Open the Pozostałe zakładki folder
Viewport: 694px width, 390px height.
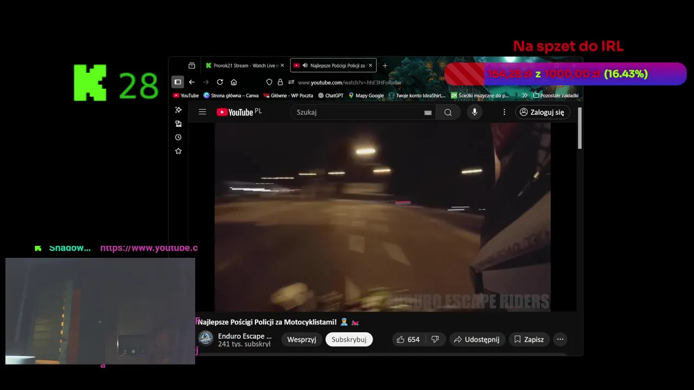tap(556, 95)
